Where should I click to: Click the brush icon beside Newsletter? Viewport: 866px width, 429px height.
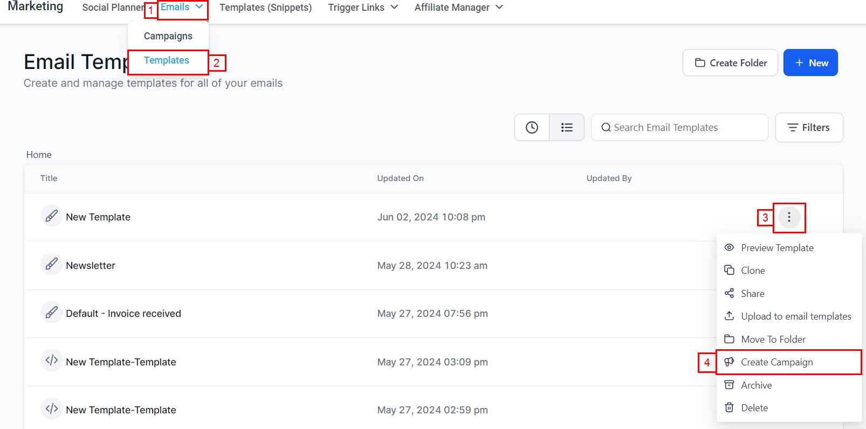(51, 264)
